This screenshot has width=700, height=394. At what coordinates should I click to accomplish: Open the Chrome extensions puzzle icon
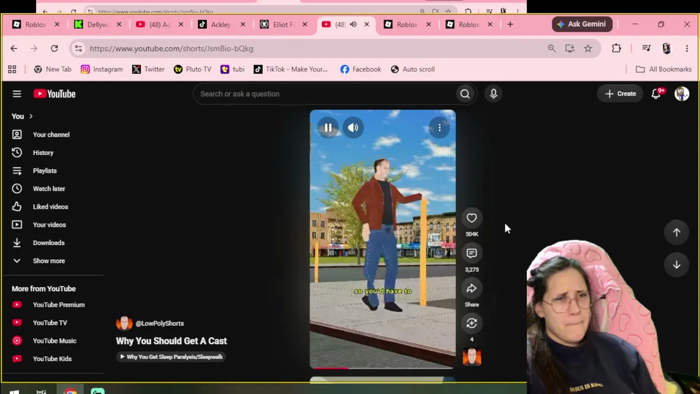(616, 49)
